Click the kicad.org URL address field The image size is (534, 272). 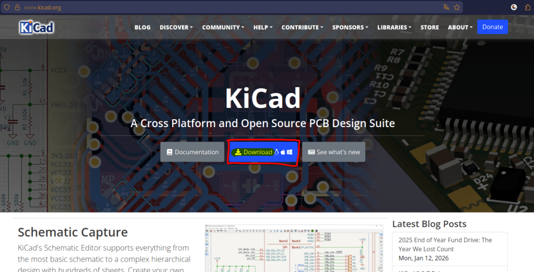pyautogui.click(x=209, y=7)
